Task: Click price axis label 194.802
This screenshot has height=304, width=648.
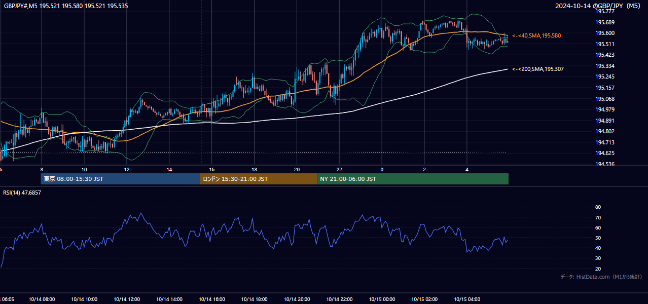Action: pos(604,132)
